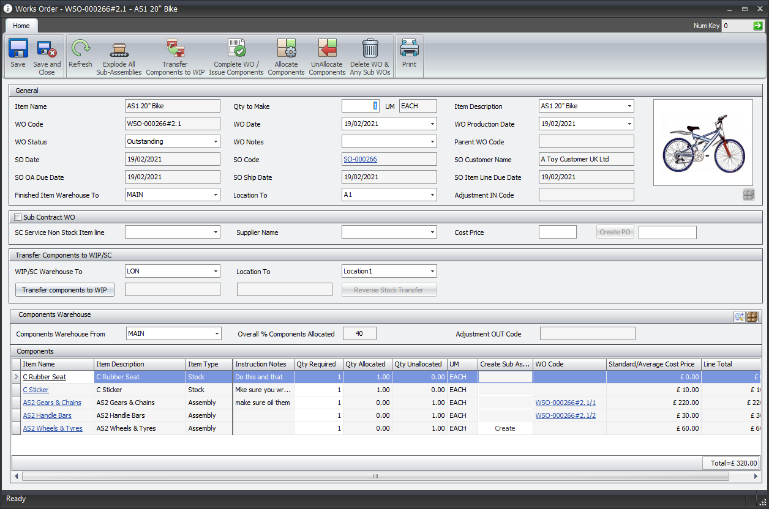The width and height of the screenshot is (769, 509).
Task: Open the WO Status dropdown
Action: coord(216,142)
